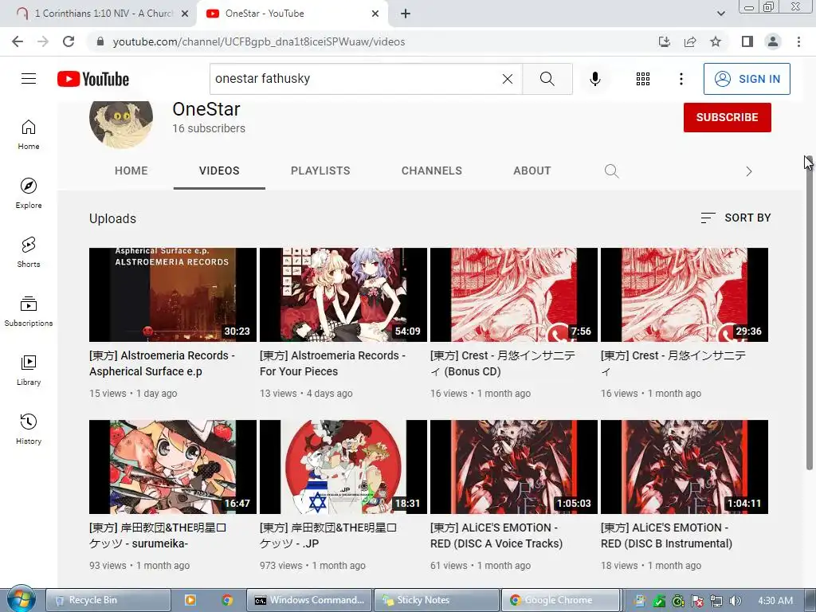Open a new browser tab
The height and width of the screenshot is (612, 816).
click(x=406, y=14)
